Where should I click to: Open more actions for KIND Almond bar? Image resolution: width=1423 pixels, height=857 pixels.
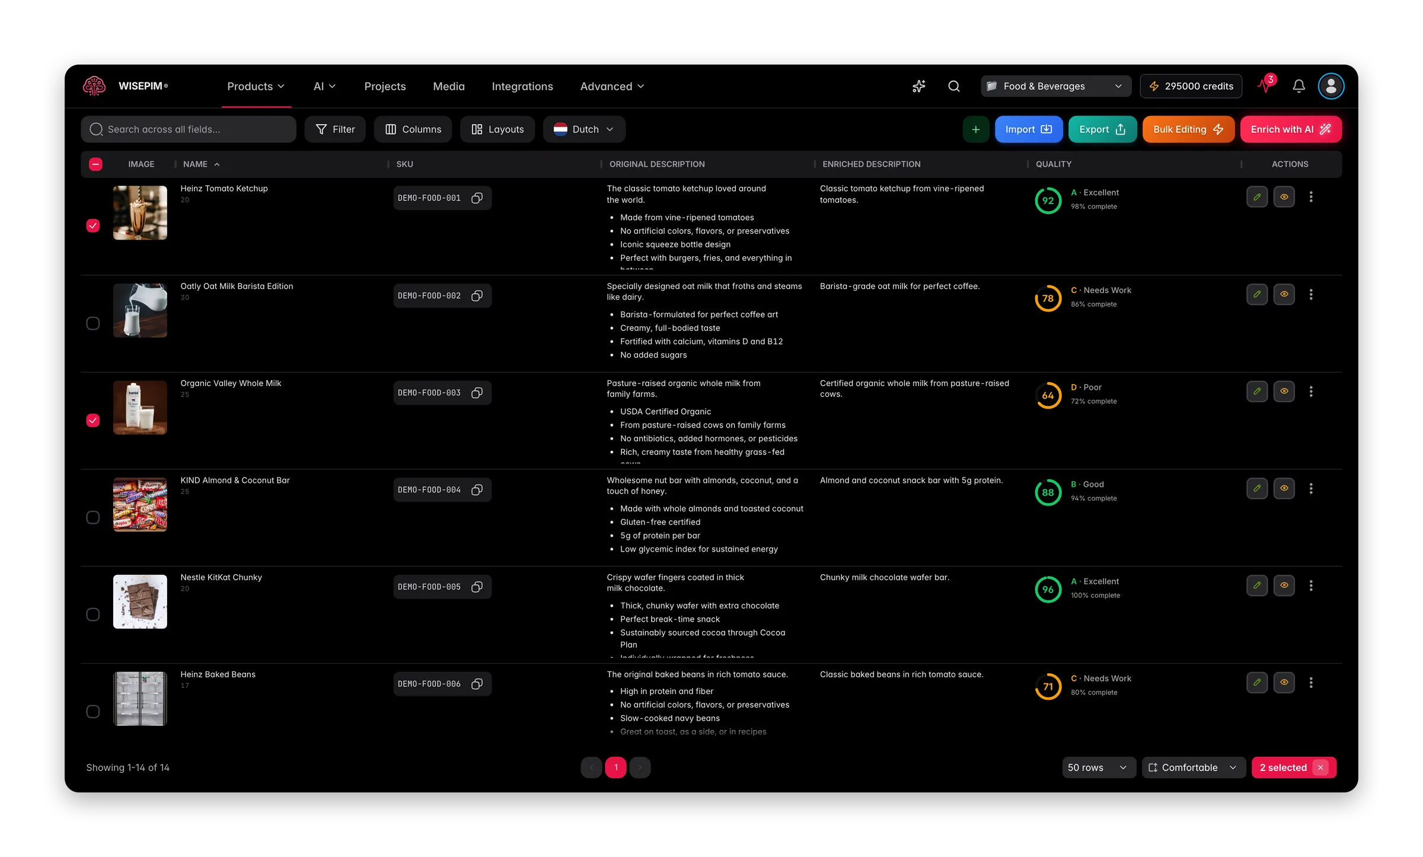coord(1311,488)
